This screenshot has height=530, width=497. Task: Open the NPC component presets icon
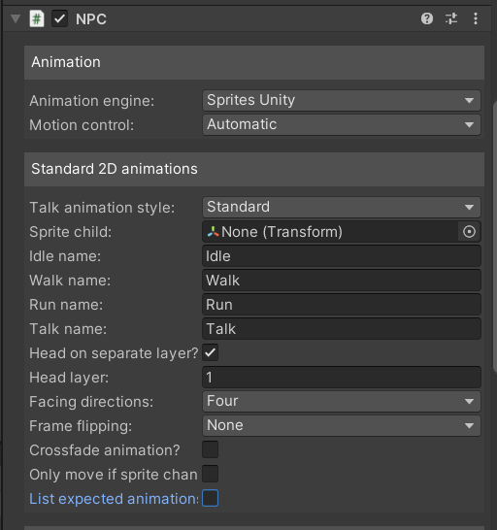(451, 18)
